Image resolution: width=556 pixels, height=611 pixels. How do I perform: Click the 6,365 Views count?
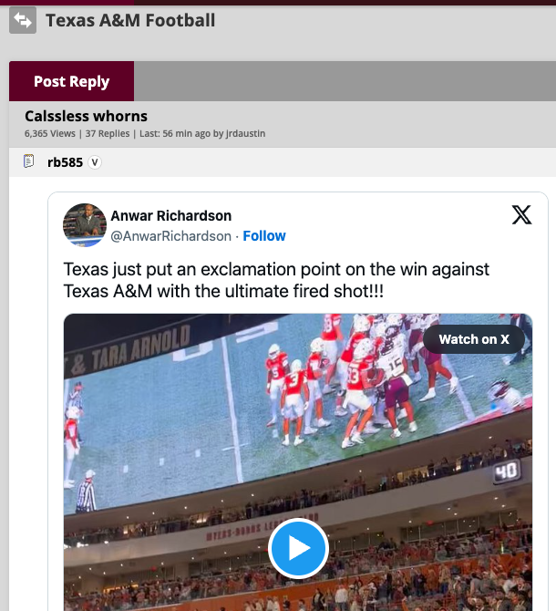50,133
